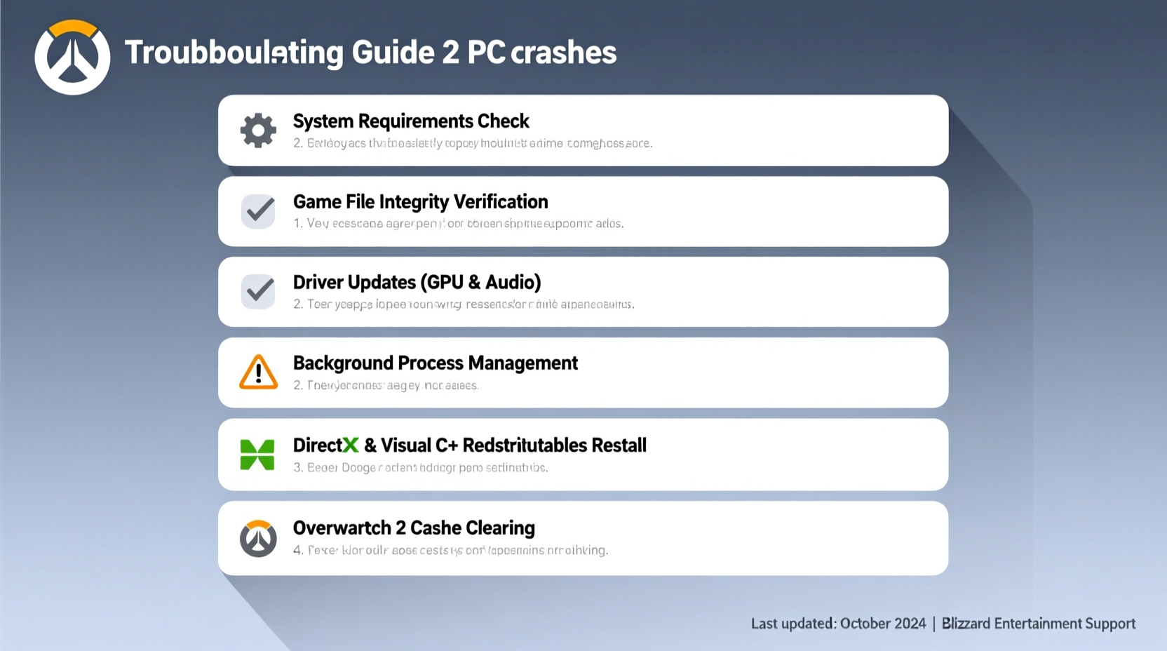Select the warning triangle for Background Process Management
This screenshot has width=1167, height=651.
point(257,373)
